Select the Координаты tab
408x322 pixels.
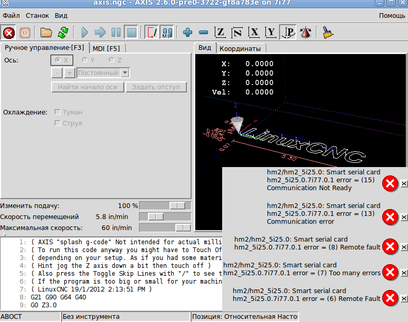click(x=240, y=48)
